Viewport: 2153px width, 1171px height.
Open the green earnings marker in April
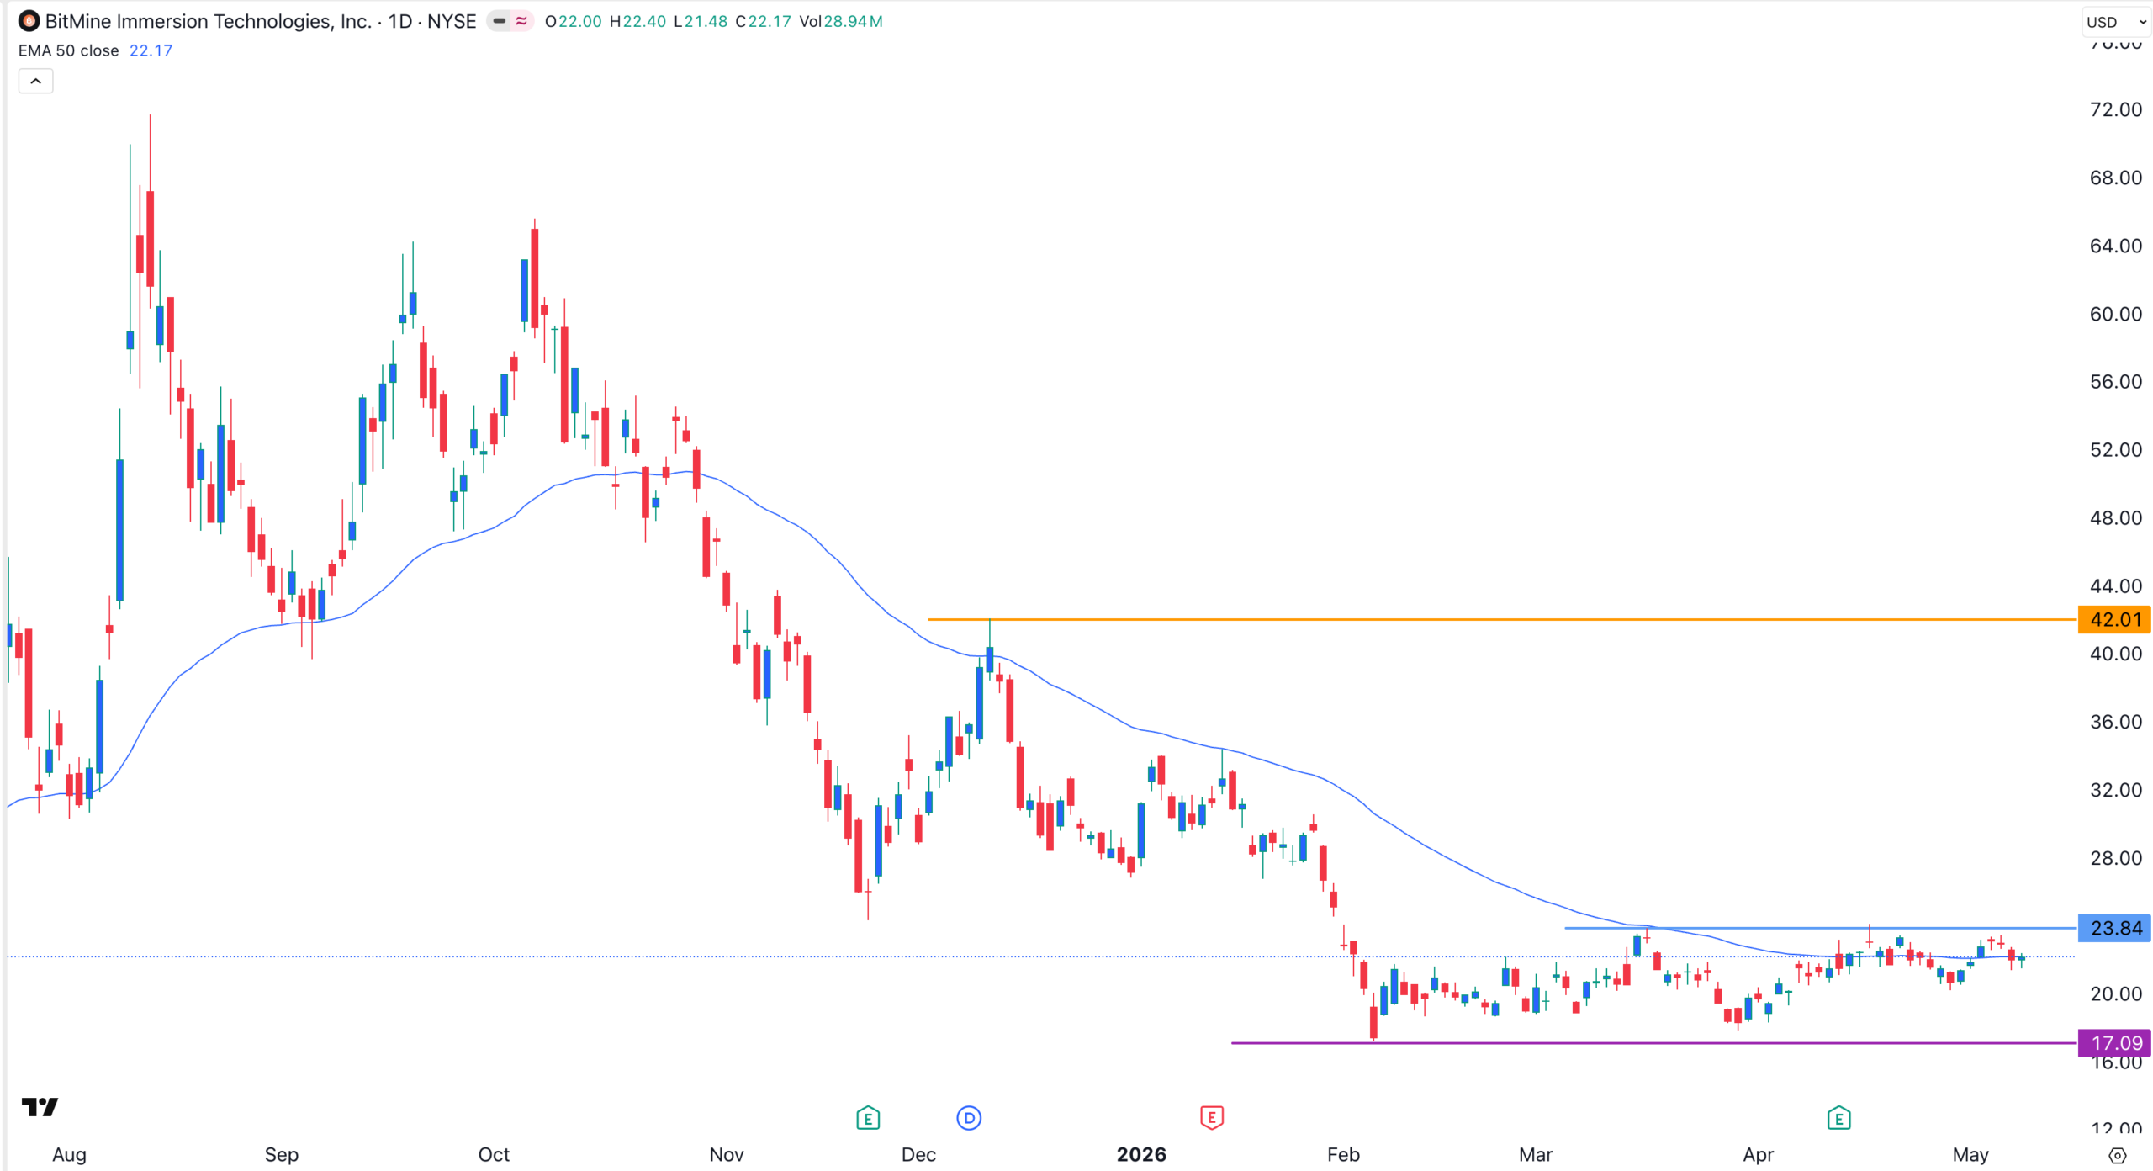pyautogui.click(x=1838, y=1119)
